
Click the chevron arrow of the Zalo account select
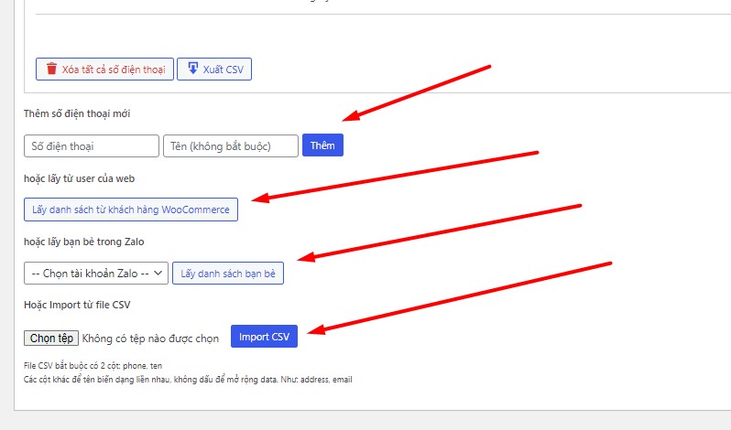158,274
